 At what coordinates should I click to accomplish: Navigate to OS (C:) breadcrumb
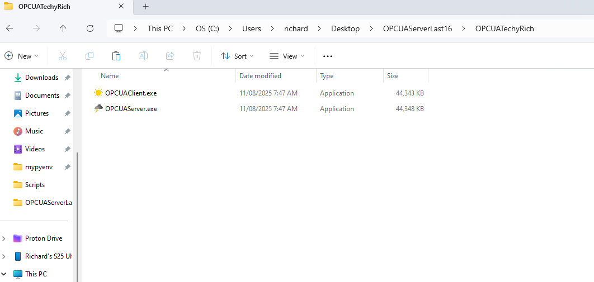pyautogui.click(x=207, y=28)
